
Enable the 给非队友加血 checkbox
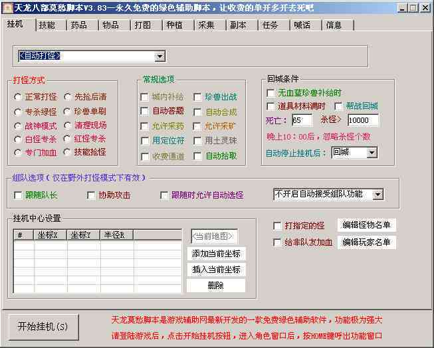pyautogui.click(x=277, y=242)
